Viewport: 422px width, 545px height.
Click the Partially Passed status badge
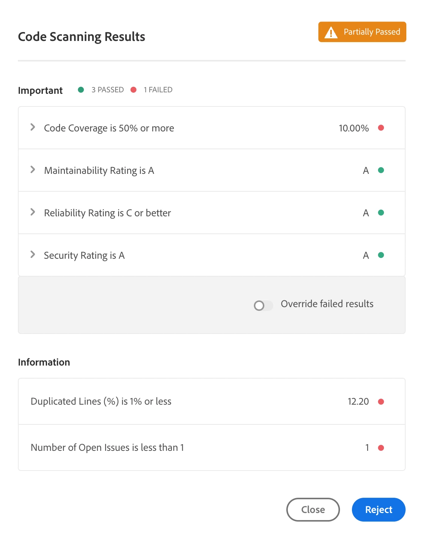tap(362, 32)
